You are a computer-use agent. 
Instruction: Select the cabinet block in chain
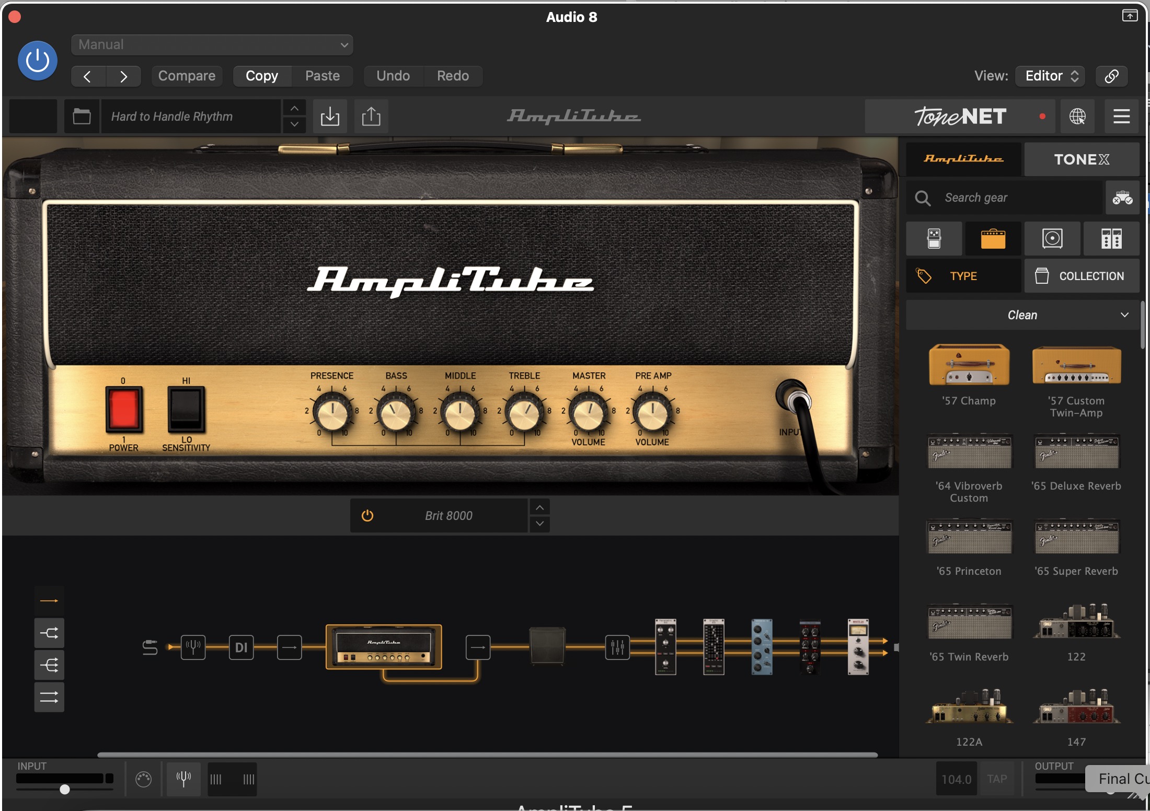pos(547,646)
